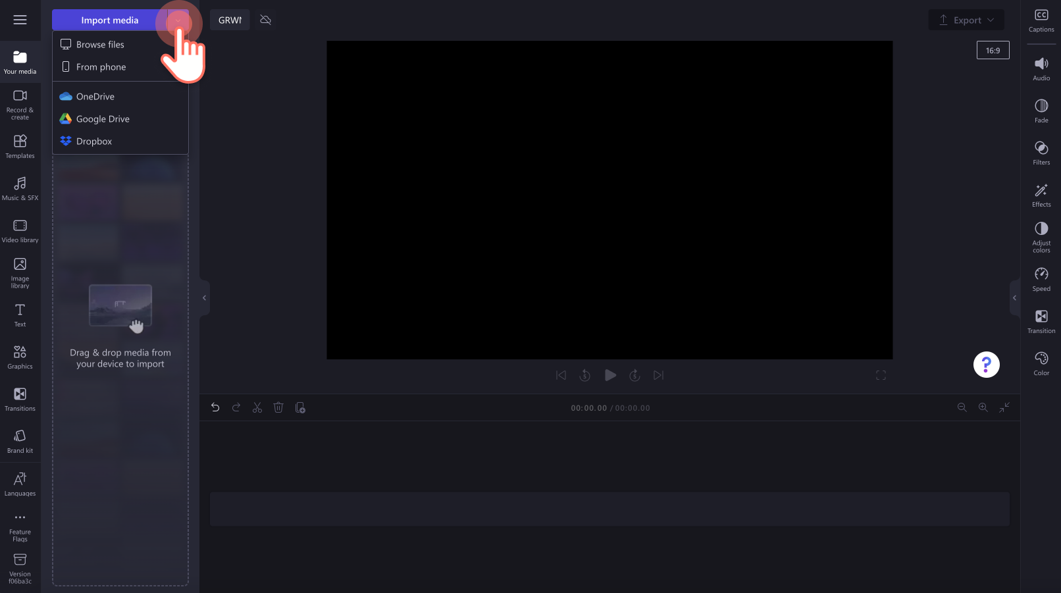Open the Your media tab
1061x593 pixels.
pyautogui.click(x=20, y=63)
